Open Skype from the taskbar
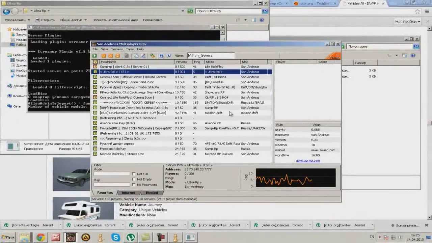The image size is (432, 243). coord(116,238)
